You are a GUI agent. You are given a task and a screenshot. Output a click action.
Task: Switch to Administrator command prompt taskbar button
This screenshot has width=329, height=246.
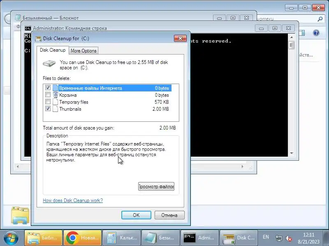click(x=199, y=238)
